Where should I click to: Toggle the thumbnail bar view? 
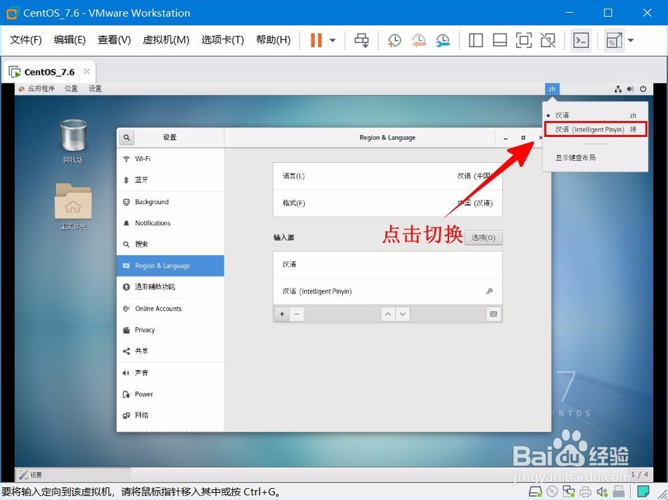coord(500,41)
